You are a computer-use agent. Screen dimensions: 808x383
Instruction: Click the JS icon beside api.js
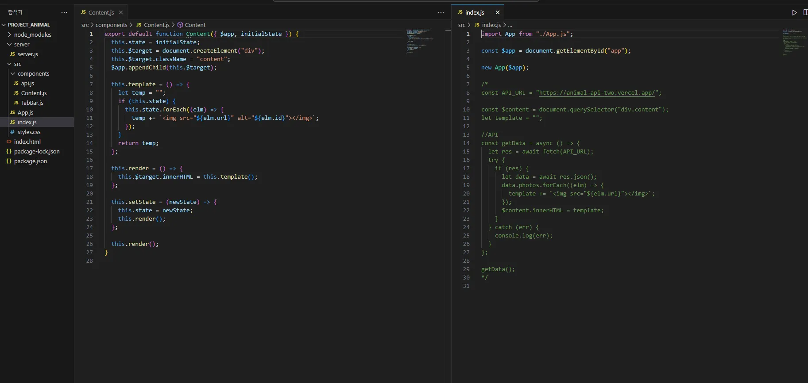point(16,83)
